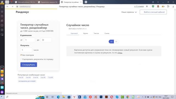Click the plus icon in the sidebar
Viewport: 176px width, 99px height.
[2, 82]
